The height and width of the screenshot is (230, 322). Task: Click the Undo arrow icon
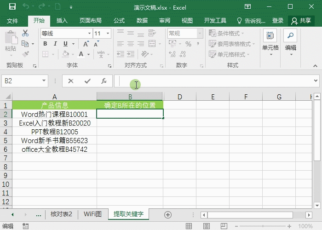[26, 6]
